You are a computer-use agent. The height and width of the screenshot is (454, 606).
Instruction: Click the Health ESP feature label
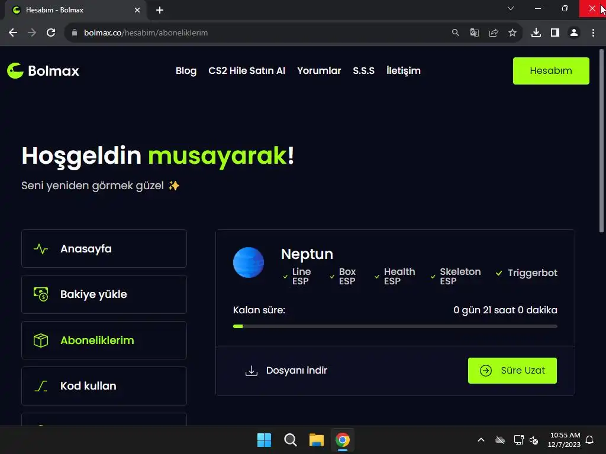(399, 277)
